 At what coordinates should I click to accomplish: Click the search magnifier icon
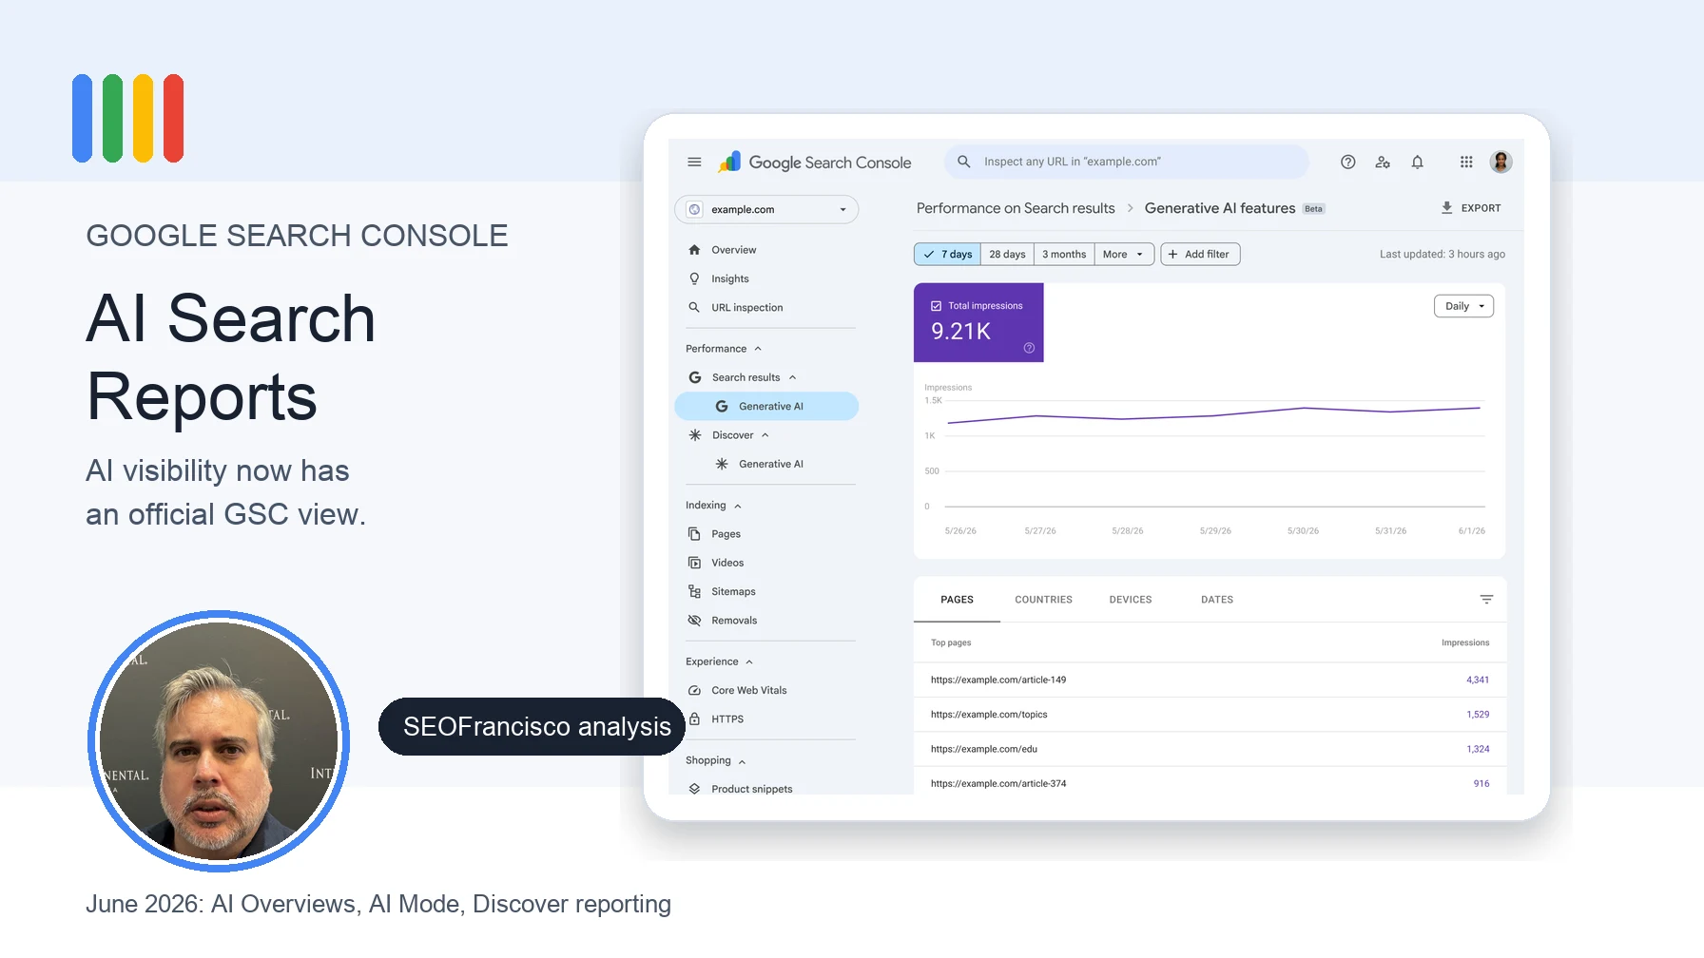click(x=963, y=162)
